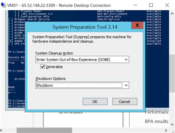175x133 pixels.
Task: Click the vertical scrollbar up arrow
Action: pos(172,14)
